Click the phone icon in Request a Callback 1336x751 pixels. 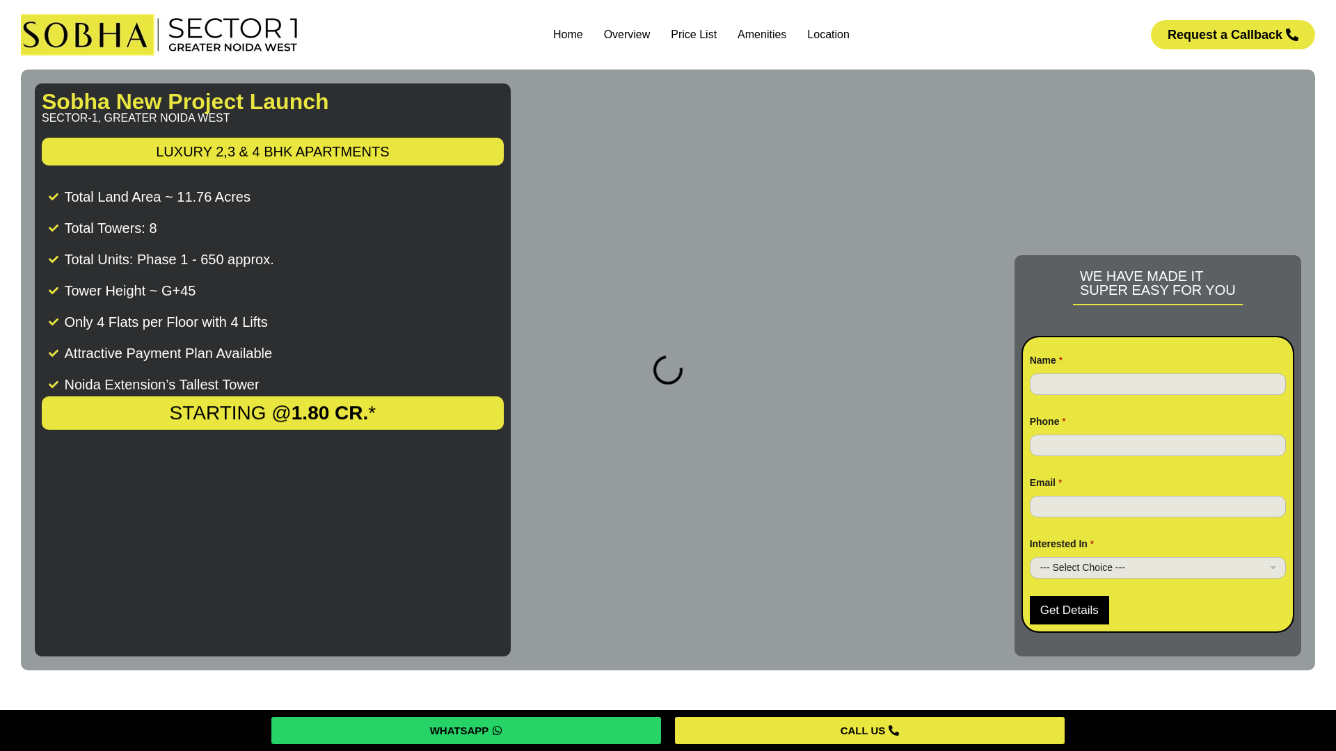(x=1292, y=35)
